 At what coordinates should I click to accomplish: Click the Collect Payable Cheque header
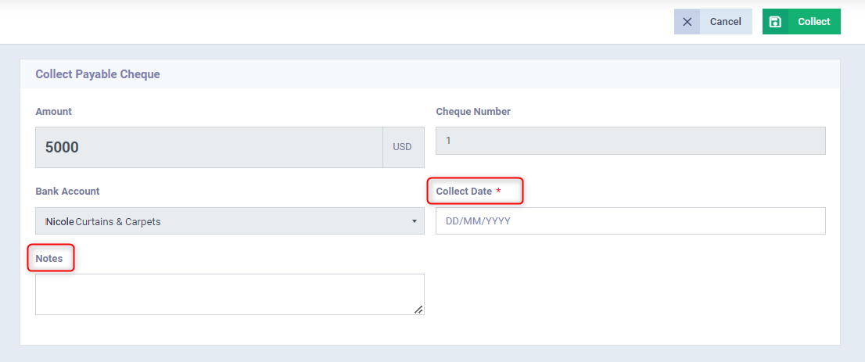click(x=98, y=74)
